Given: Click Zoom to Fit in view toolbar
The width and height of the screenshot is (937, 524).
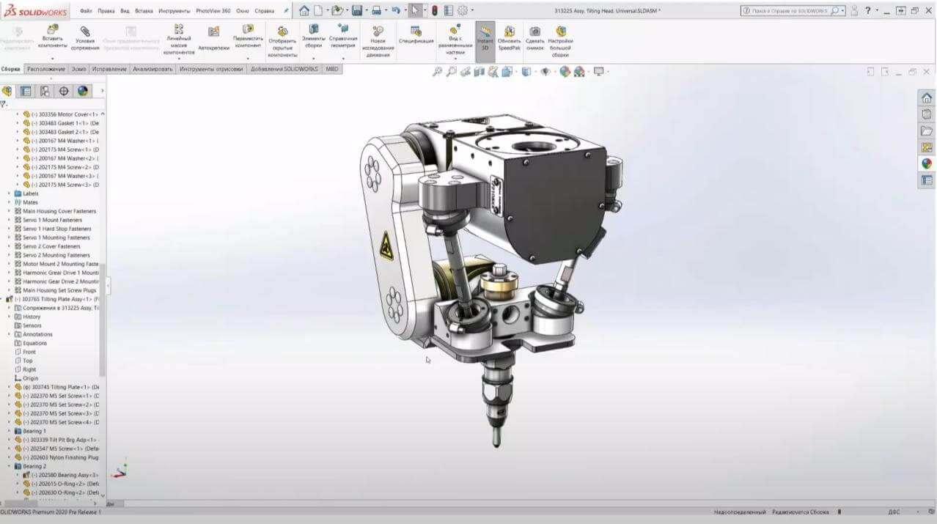Looking at the screenshot, I should (438, 71).
